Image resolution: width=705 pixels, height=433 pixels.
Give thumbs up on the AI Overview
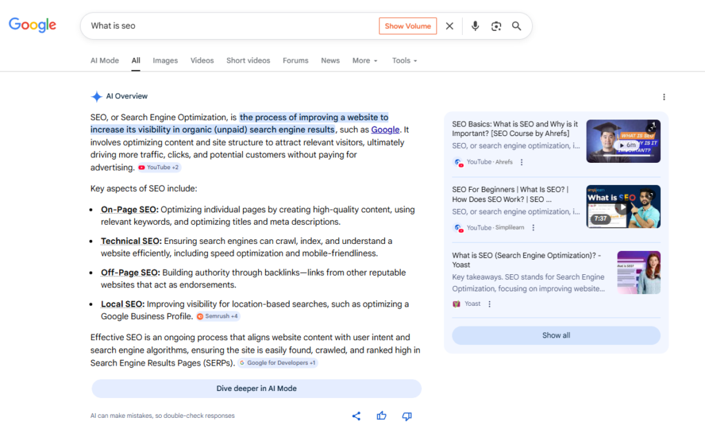[381, 416]
